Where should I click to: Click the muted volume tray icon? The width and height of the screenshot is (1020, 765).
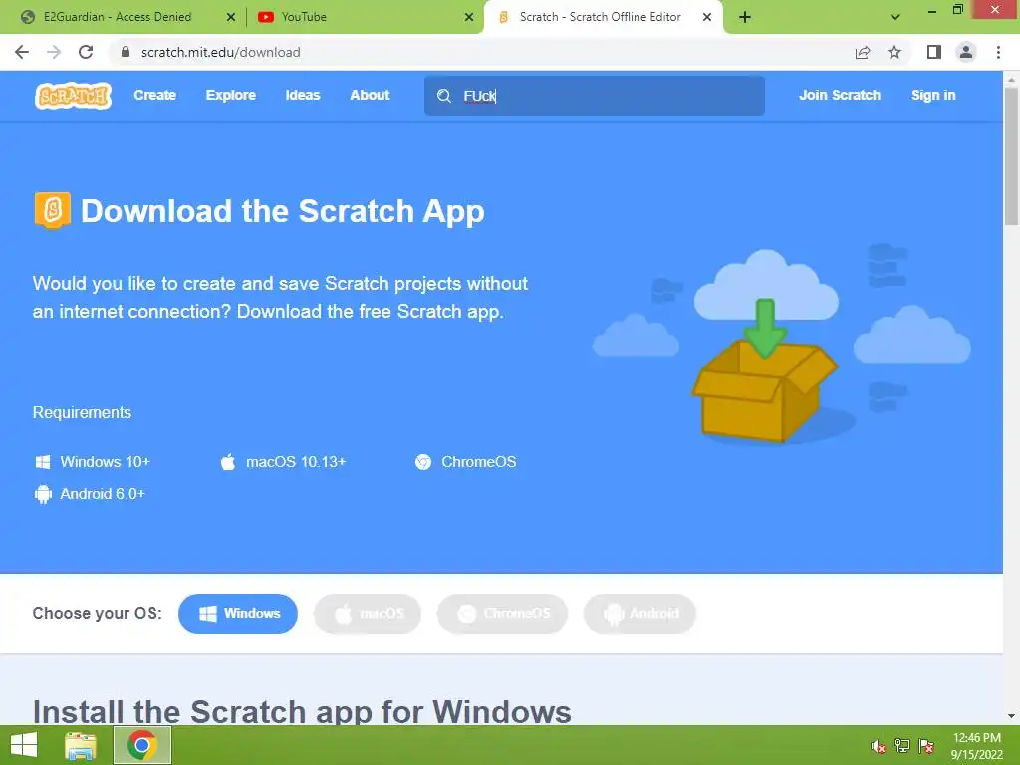point(878,746)
